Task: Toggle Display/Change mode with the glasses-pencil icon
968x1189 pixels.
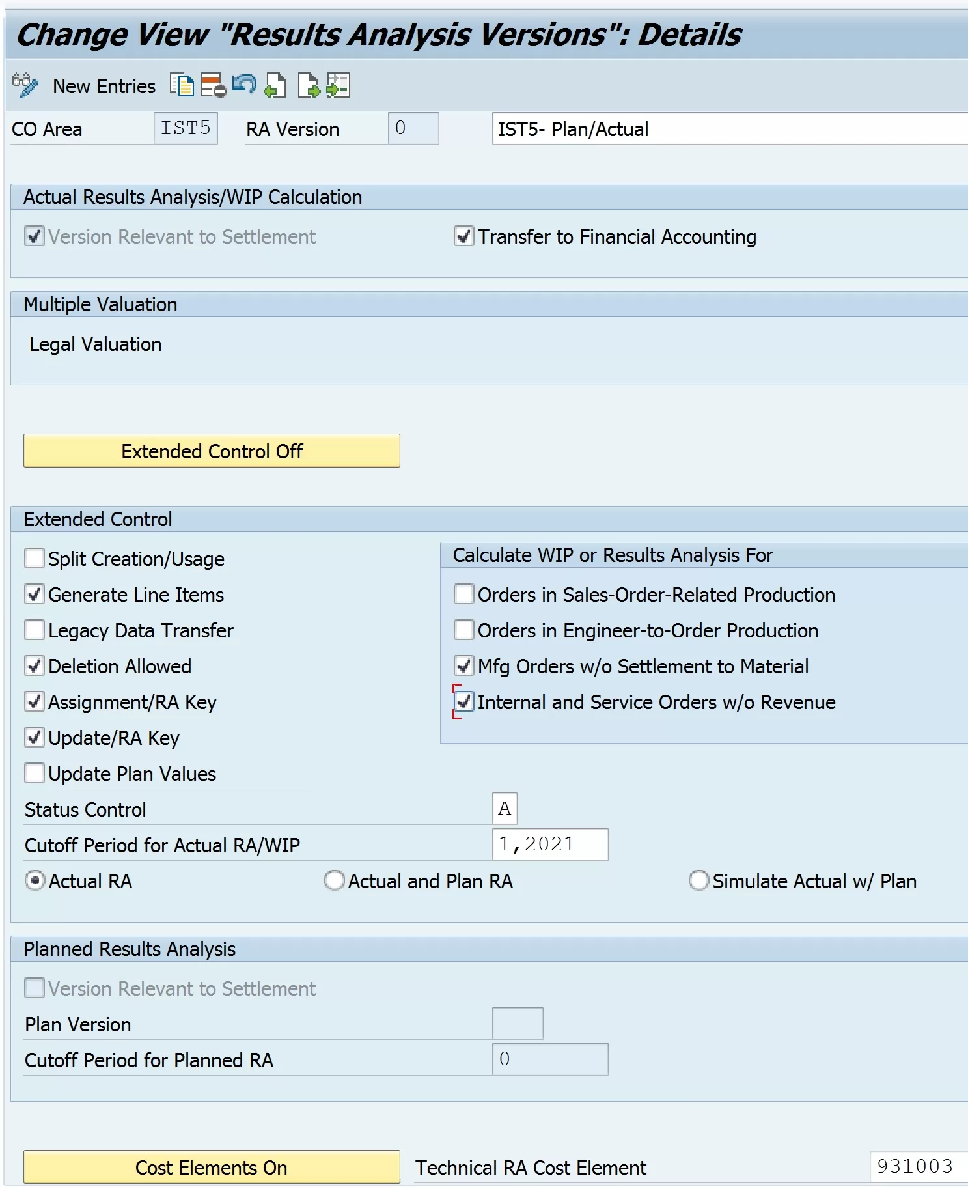Action: click(25, 85)
